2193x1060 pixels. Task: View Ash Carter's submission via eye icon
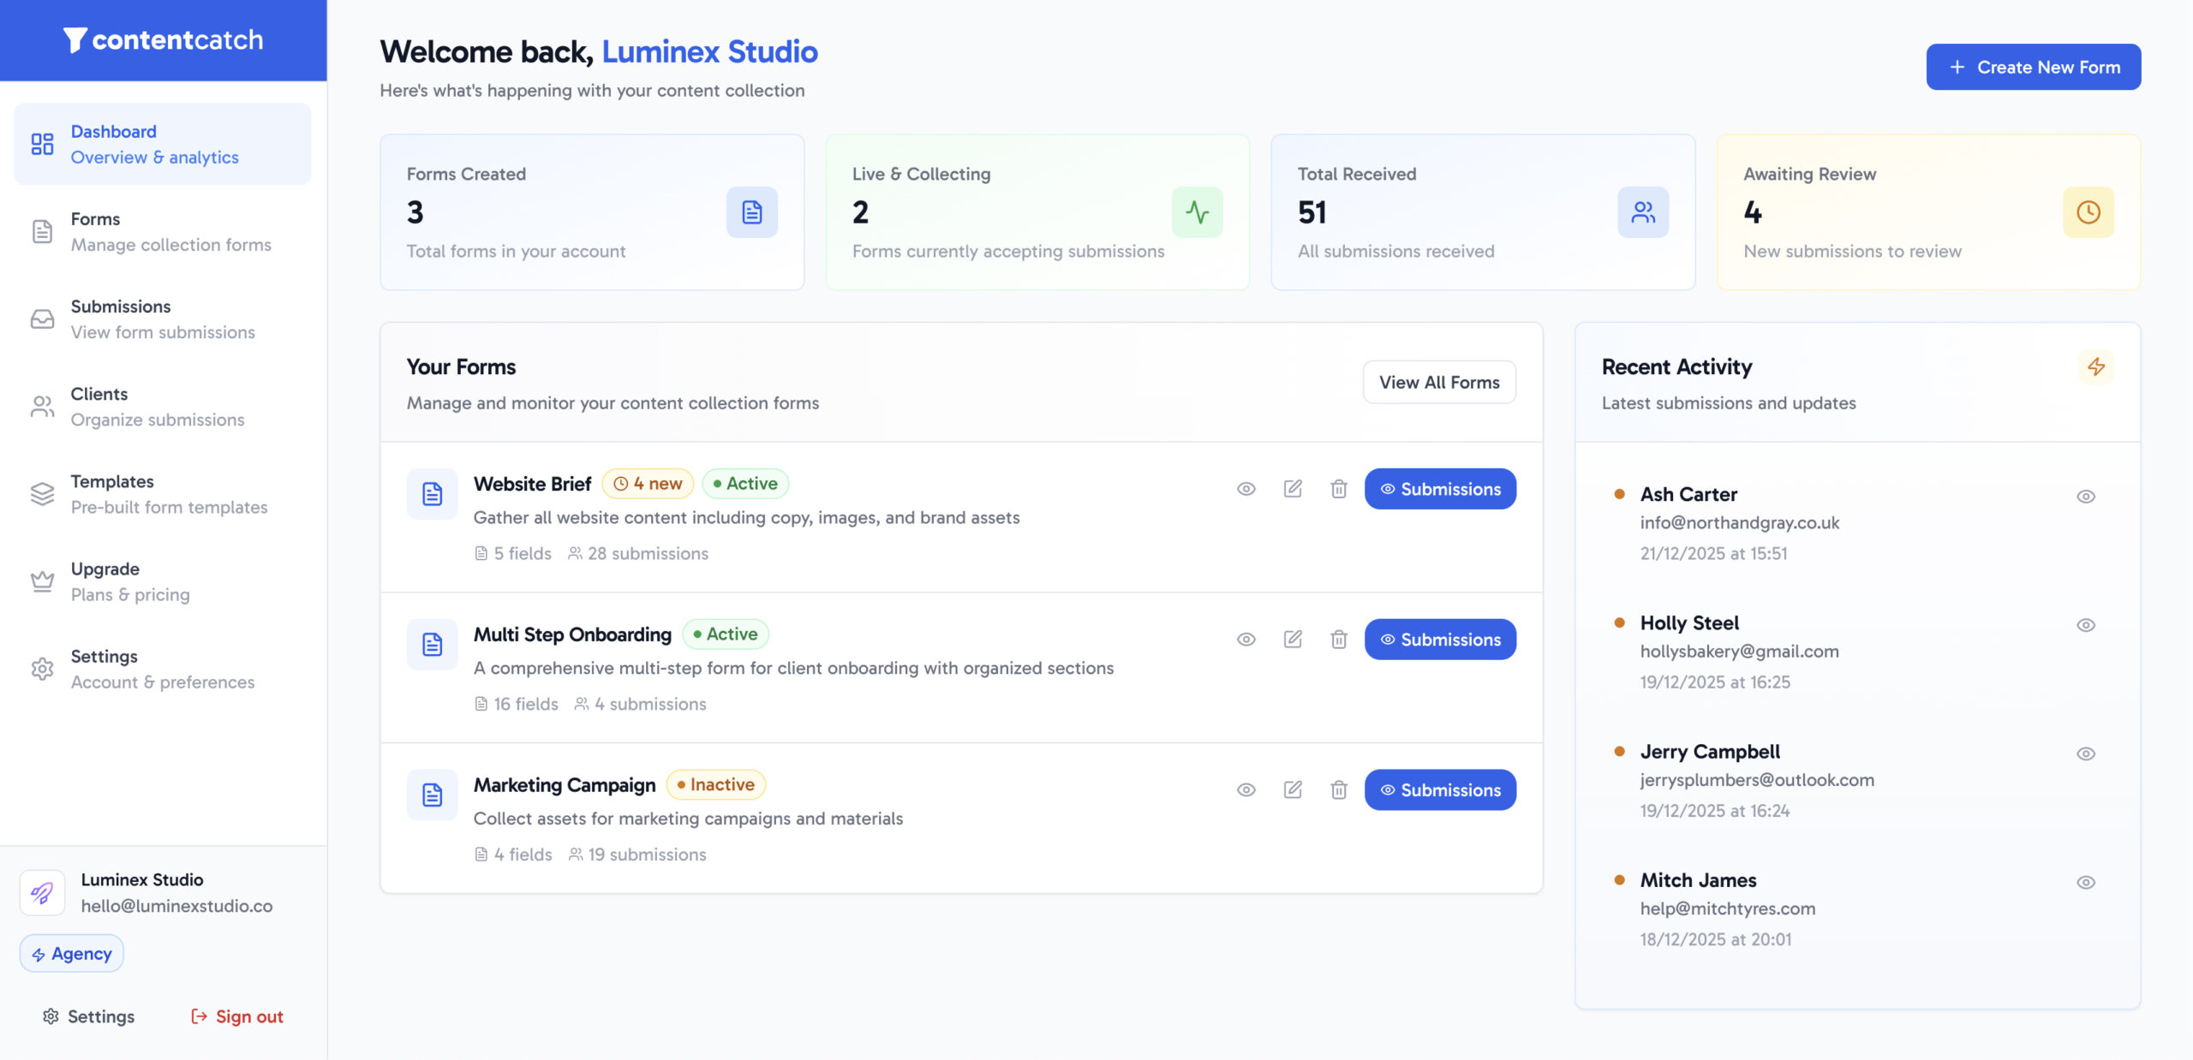(2086, 497)
